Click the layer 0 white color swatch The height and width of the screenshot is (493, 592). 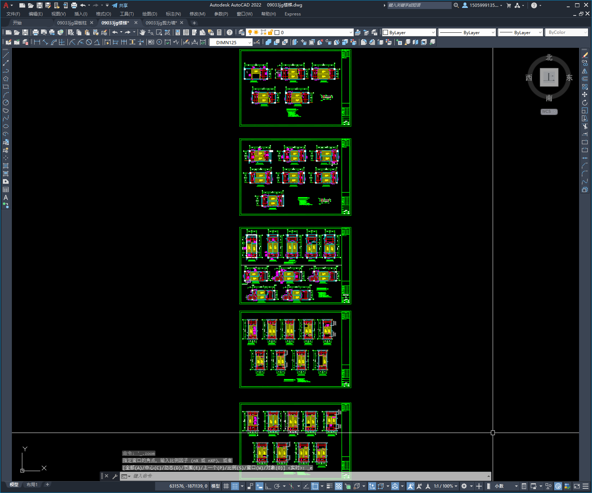(x=277, y=32)
